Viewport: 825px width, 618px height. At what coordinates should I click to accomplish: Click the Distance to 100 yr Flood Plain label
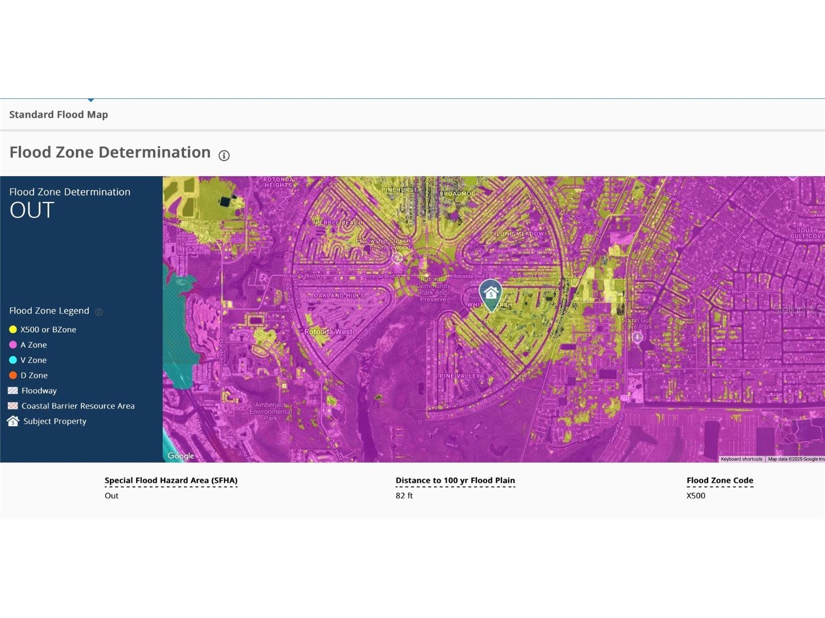coord(455,480)
